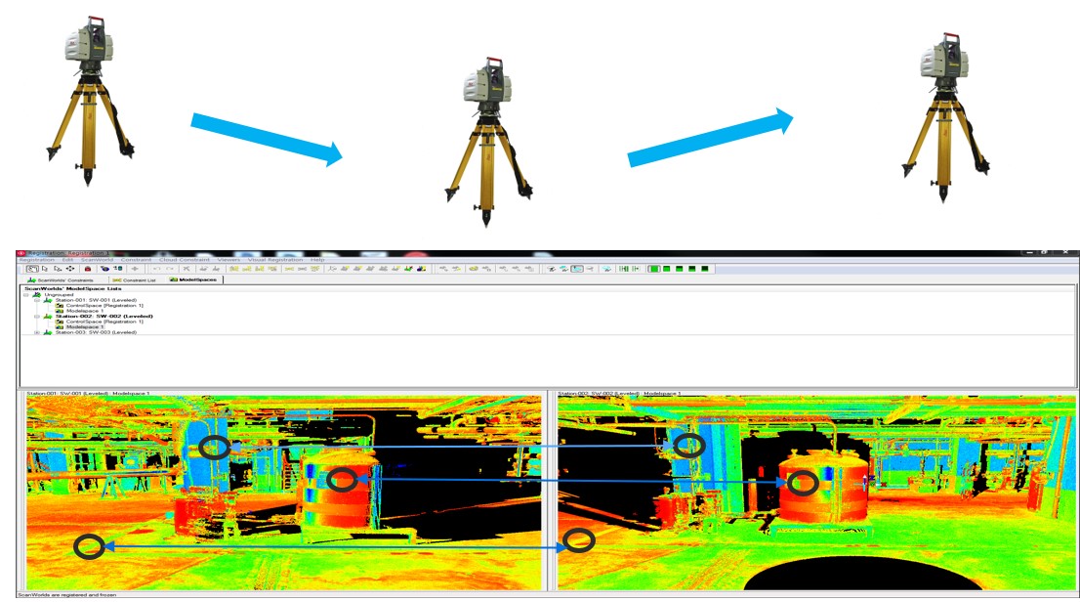Expand the Station-003 tree node

coord(37,332)
